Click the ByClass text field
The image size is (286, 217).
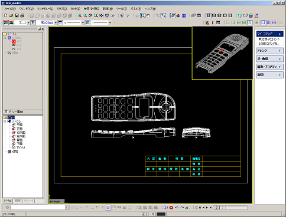tap(47, 22)
